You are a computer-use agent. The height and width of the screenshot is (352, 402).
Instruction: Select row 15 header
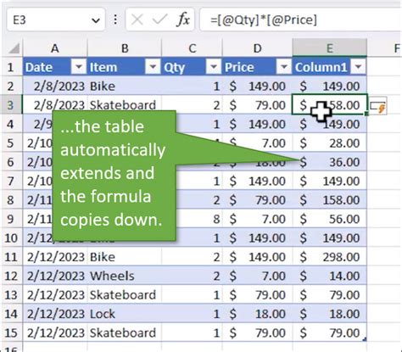click(11, 332)
